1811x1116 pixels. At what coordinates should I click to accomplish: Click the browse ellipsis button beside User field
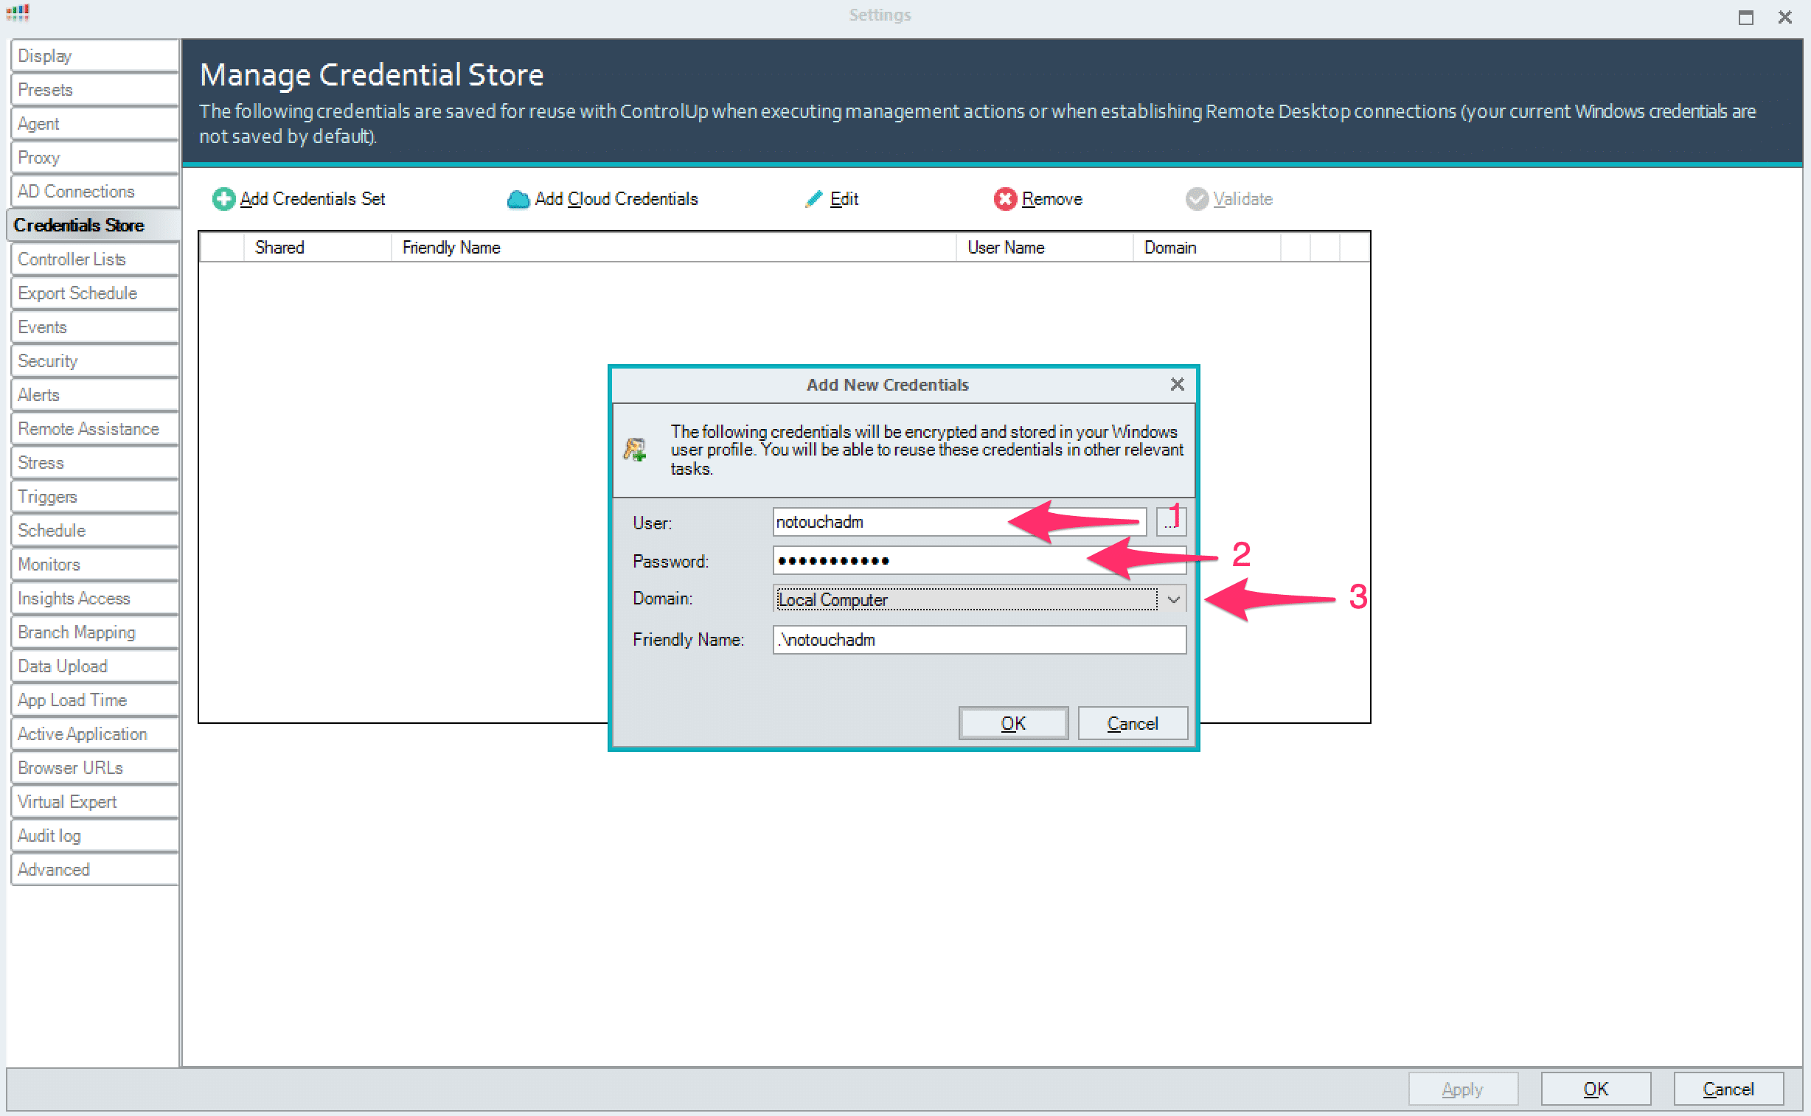[1170, 522]
